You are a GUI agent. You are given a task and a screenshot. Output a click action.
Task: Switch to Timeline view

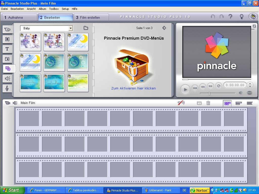(x=239, y=103)
